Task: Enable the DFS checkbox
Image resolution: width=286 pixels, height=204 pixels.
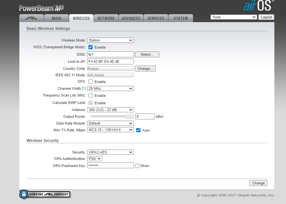Action: pyautogui.click(x=90, y=82)
